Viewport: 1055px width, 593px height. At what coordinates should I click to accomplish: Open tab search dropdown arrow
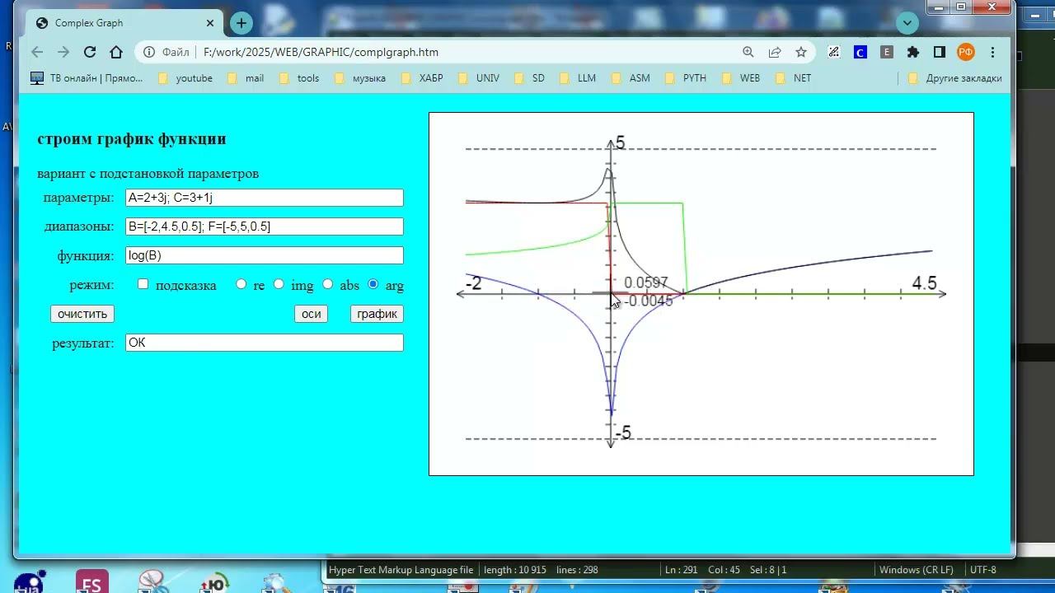point(907,23)
